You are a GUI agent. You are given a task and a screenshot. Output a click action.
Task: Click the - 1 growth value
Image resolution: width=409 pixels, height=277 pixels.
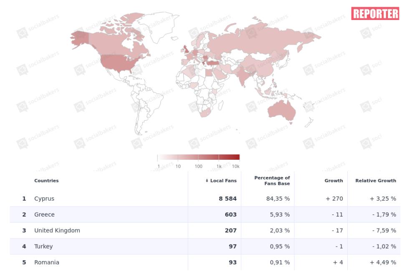pos(339,246)
